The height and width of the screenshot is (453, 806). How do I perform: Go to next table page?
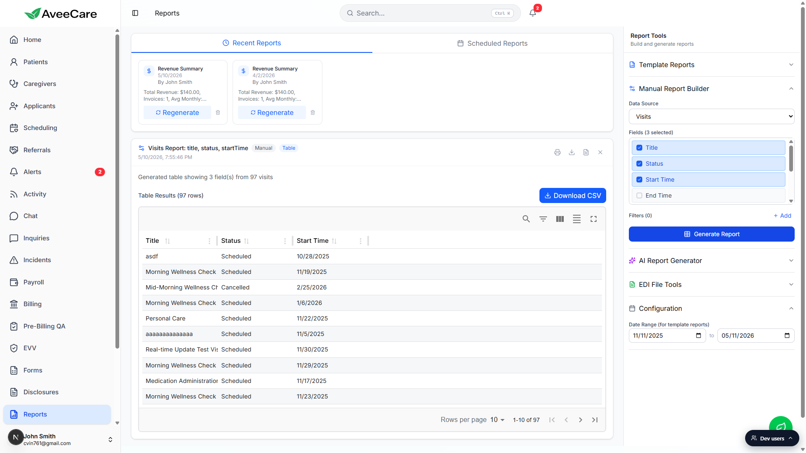pyautogui.click(x=581, y=420)
